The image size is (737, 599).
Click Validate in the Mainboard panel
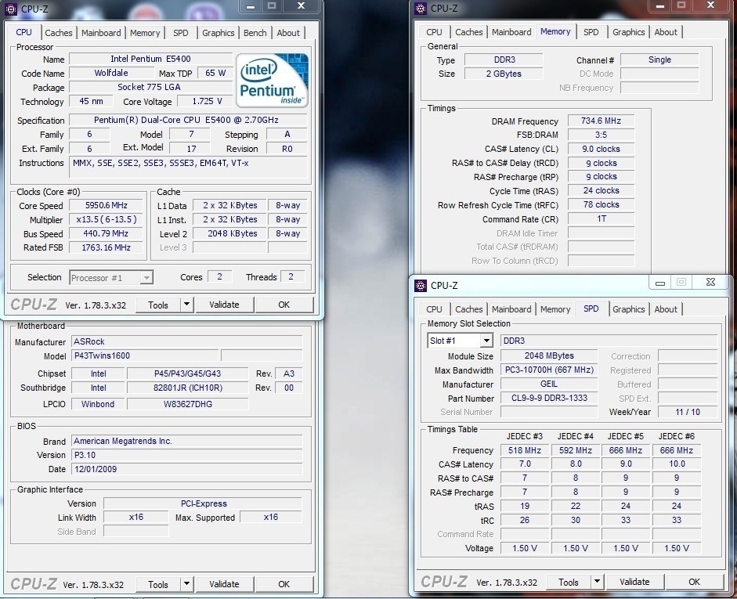pos(224,584)
